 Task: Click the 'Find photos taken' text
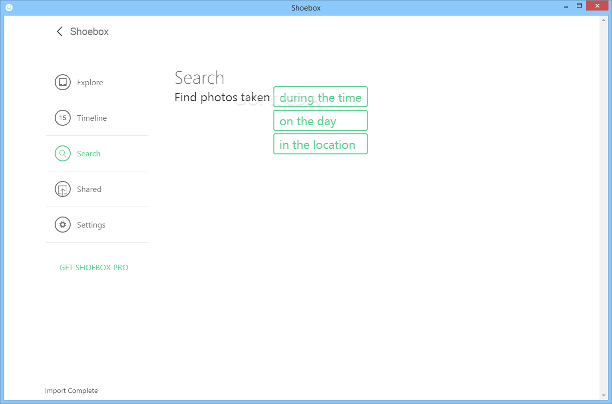tap(222, 97)
